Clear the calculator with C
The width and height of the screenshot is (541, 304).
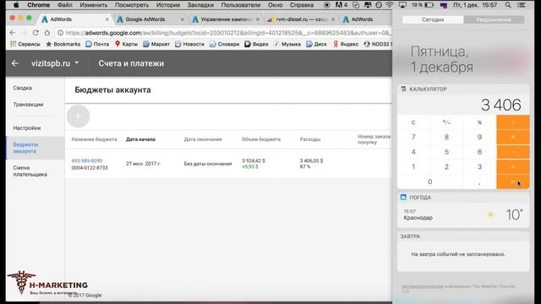point(413,122)
